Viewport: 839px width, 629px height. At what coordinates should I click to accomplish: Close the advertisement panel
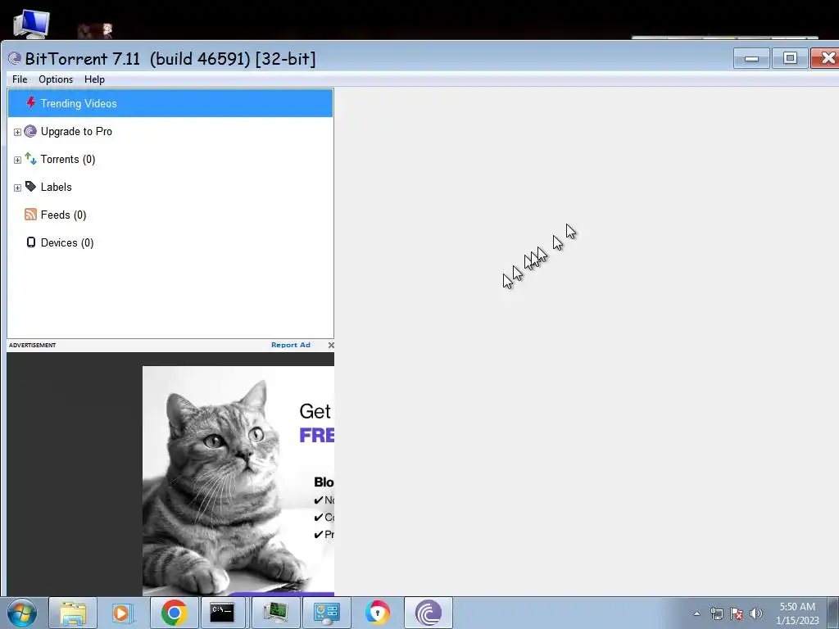point(331,345)
